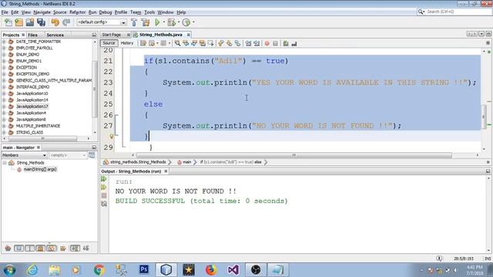The image size is (493, 277).
Task: Toggle History view button in editor
Action: pyautogui.click(x=127, y=43)
